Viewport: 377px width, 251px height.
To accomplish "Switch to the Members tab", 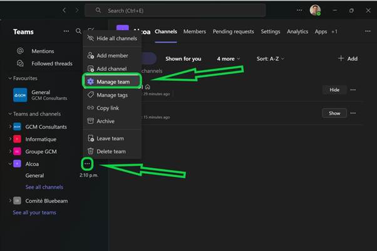I will tap(195, 31).
